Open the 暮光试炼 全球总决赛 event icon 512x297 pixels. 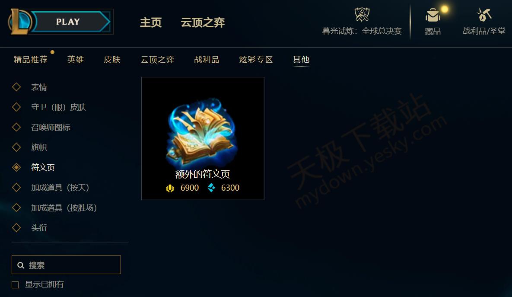362,14
